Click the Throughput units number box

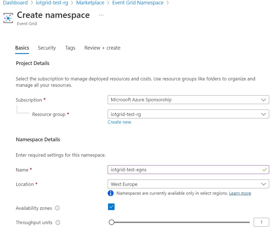coord(261,222)
